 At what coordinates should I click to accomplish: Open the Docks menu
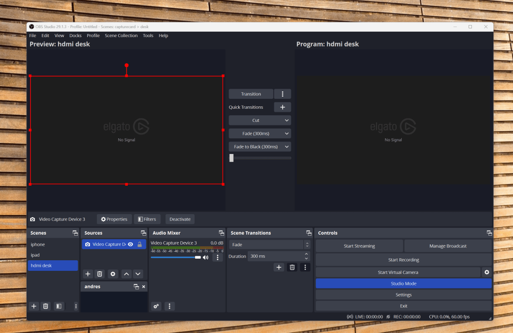(75, 35)
